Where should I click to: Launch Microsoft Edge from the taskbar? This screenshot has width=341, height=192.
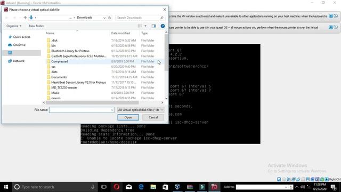[x=141, y=187]
